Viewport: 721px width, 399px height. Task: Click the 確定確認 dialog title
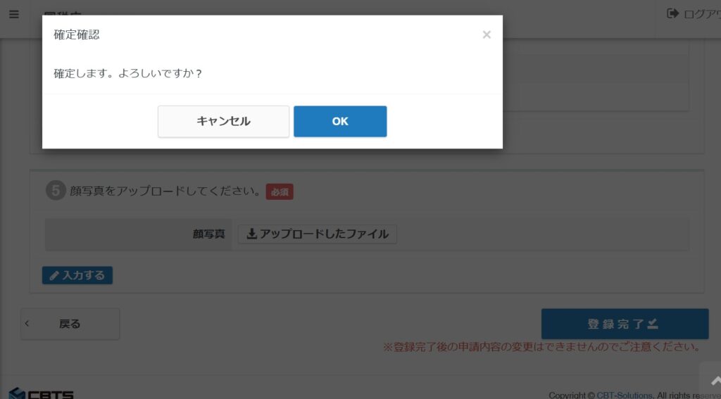77,34
